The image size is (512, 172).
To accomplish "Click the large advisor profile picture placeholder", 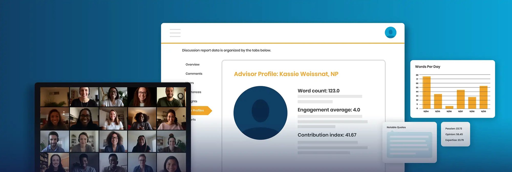I will tap(260, 113).
